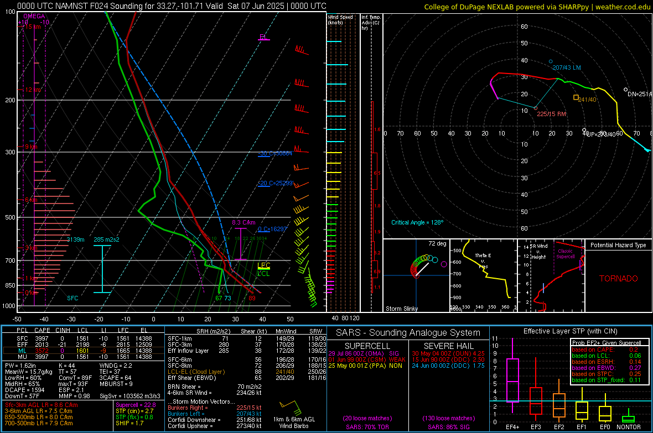
Task: Click the 3139m effective layer height
Action: pos(75,239)
